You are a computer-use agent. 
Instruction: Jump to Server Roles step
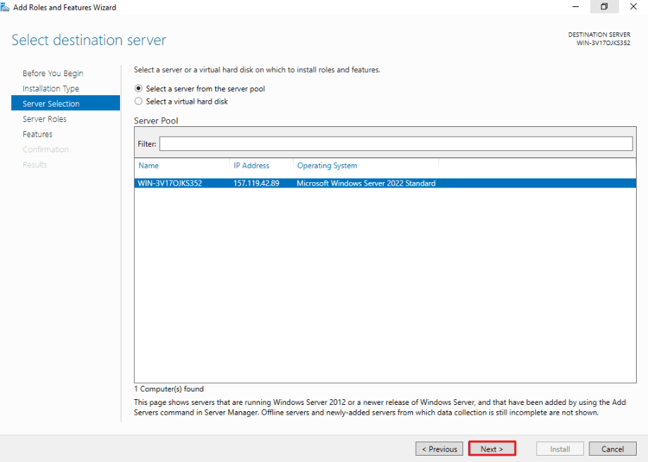click(x=44, y=119)
